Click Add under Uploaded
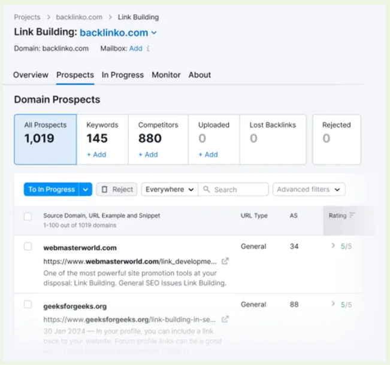The height and width of the screenshot is (365, 390). [208, 154]
